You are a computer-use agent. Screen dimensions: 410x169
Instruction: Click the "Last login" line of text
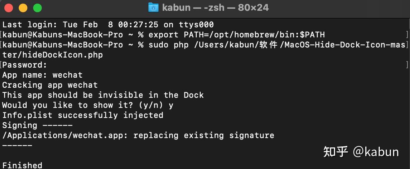108,25
